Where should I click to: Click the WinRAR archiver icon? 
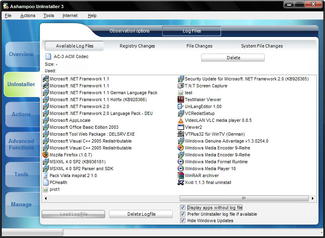click(x=181, y=175)
